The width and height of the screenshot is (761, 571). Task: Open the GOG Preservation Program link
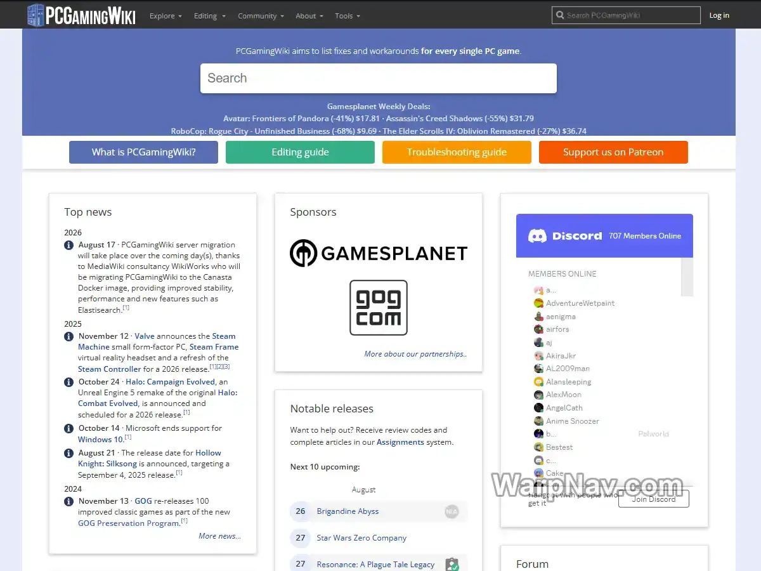[x=129, y=523]
